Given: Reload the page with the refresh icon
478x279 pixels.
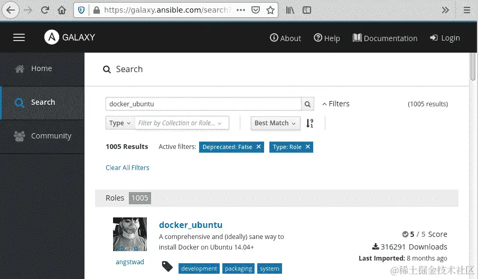Looking at the screenshot, I should 45,11.
